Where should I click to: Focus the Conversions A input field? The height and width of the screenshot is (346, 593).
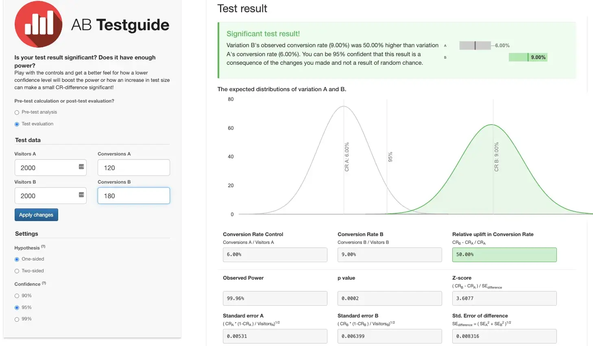(133, 168)
